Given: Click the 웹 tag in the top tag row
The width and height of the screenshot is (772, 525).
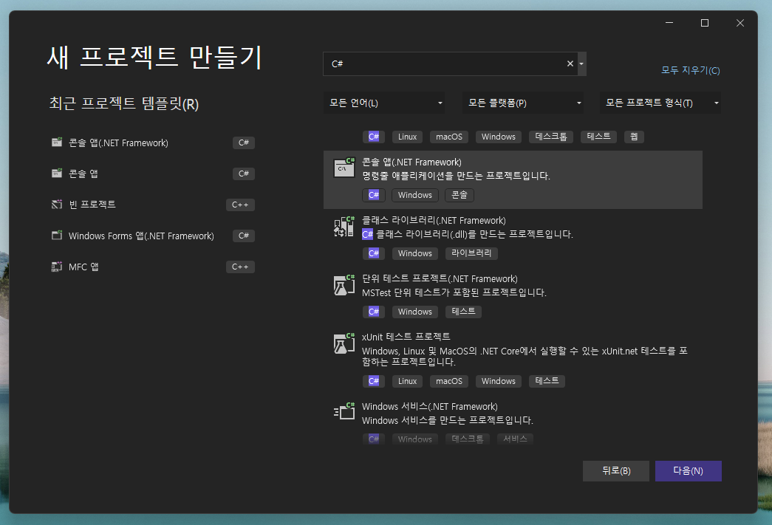Looking at the screenshot, I should click(634, 137).
